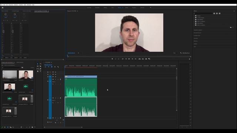The height and width of the screenshot is (133, 237).
Task: Click the Home icon in the header
Action: click(x=3, y=7)
